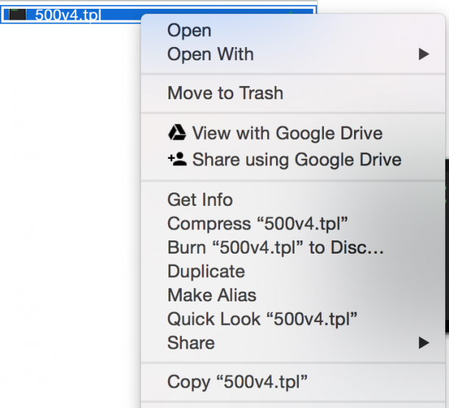Image resolution: width=449 pixels, height=408 pixels.
Task: Compress "500v4.tpl" via the menu
Action: 258,223
